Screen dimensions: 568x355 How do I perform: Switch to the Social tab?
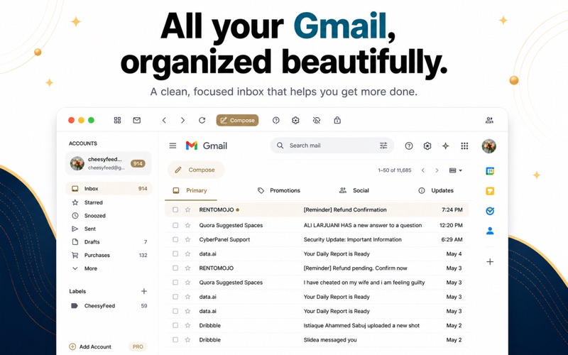click(354, 190)
